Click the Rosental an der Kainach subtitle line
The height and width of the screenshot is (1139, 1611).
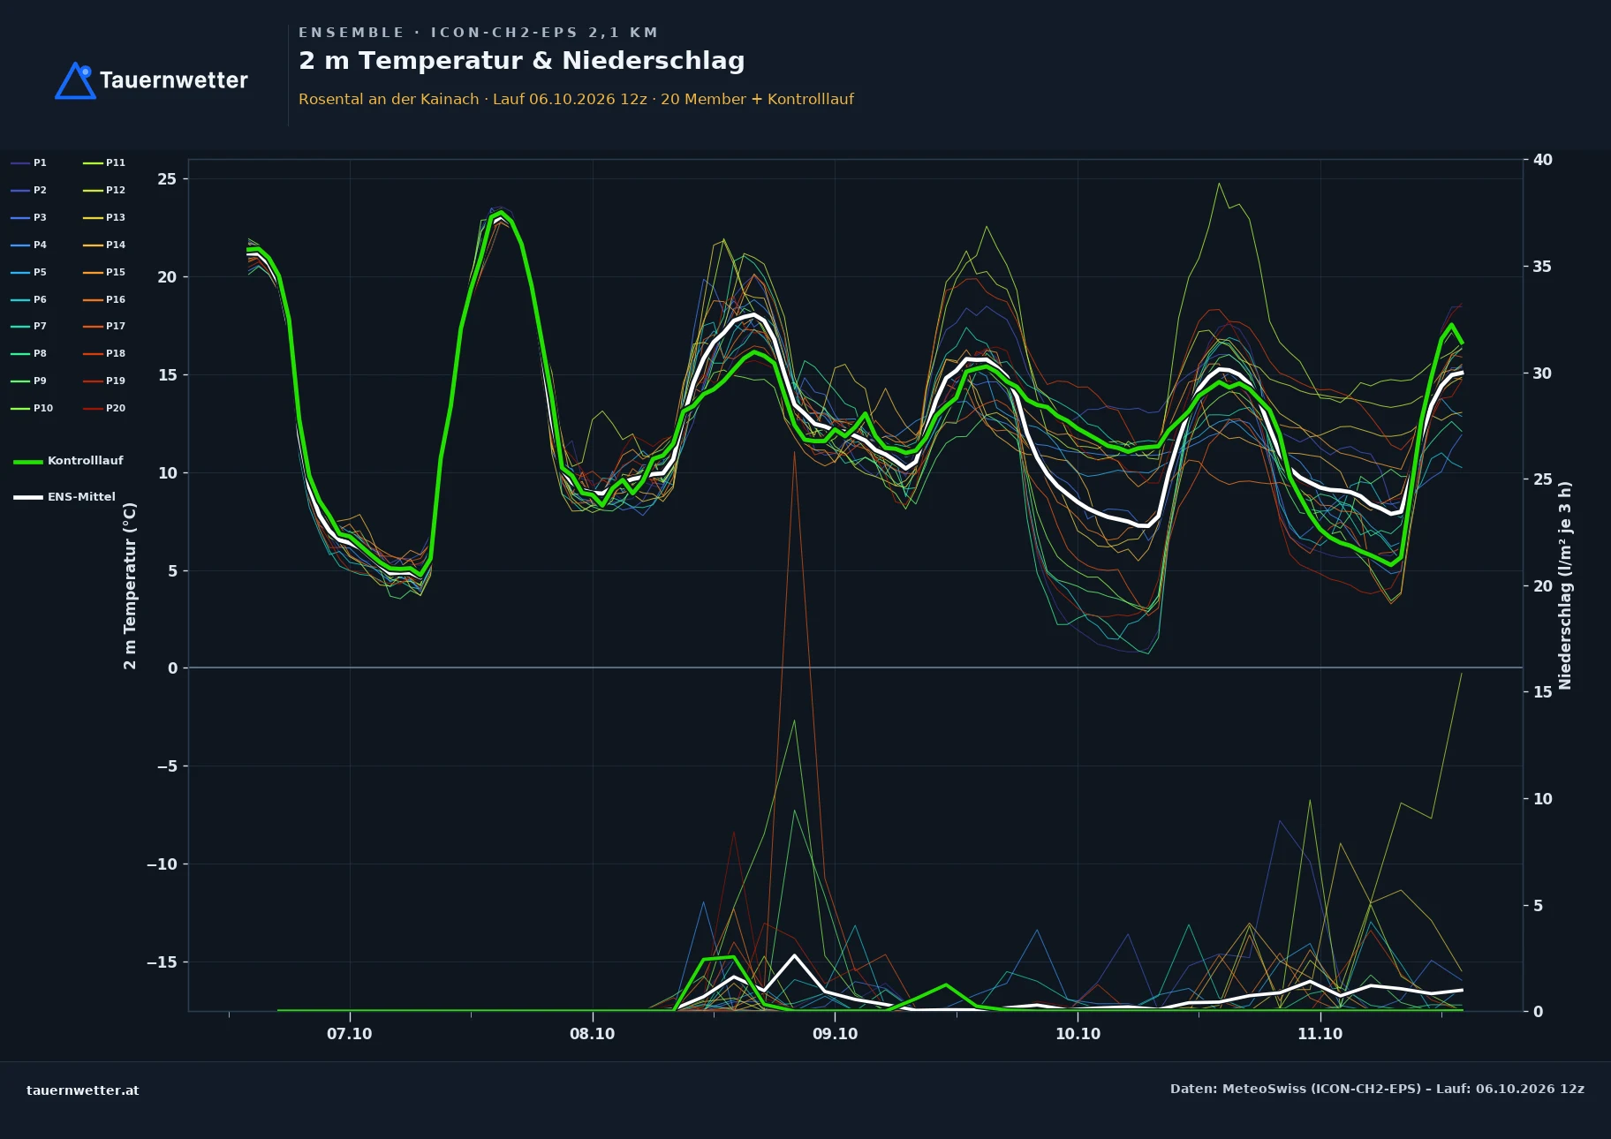point(576,99)
